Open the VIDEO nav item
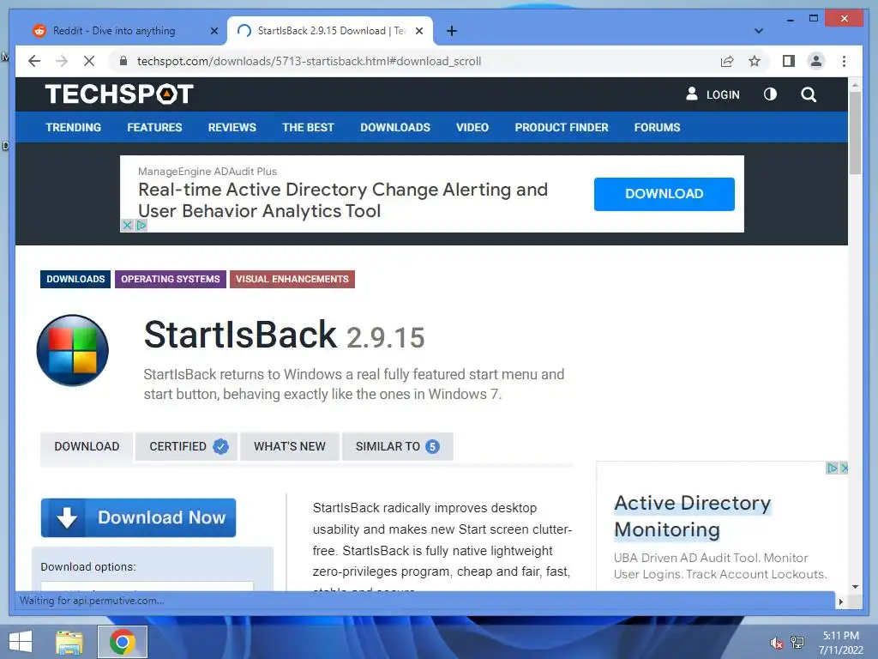This screenshot has height=659, width=878. click(x=472, y=127)
